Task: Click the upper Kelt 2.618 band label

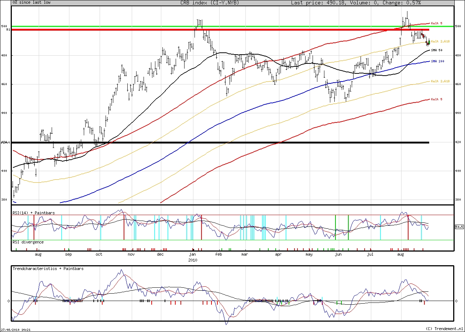Action: click(440, 42)
